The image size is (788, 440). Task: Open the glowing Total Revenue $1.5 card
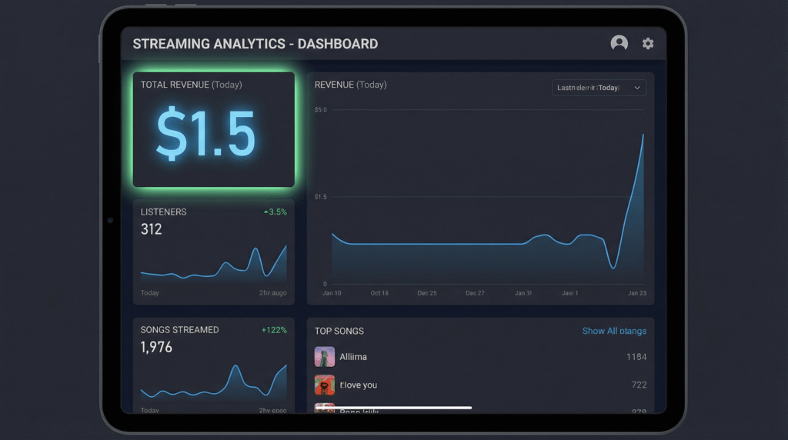214,130
